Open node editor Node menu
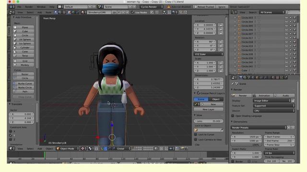This screenshot has width=307, height=172. pyautogui.click(x=48, y=12)
